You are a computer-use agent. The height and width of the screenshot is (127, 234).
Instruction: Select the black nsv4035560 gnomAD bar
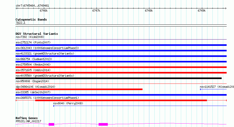coord(119,78)
